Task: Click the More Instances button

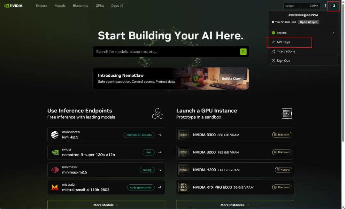Action: pos(235,205)
